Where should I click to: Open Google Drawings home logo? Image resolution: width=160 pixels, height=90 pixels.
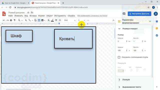(x=4, y=14)
